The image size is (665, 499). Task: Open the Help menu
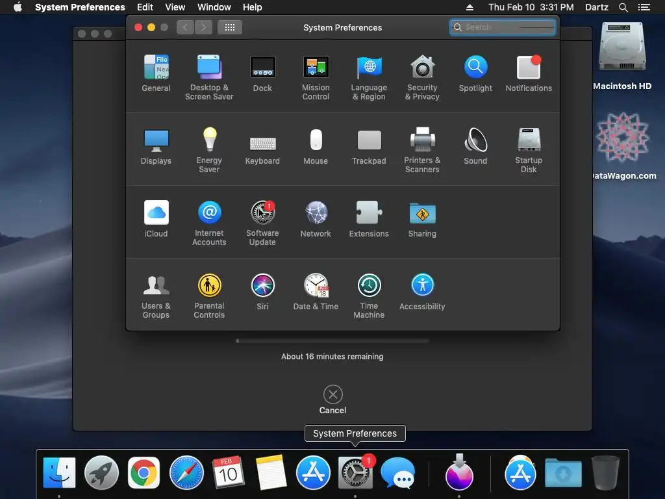pos(253,7)
